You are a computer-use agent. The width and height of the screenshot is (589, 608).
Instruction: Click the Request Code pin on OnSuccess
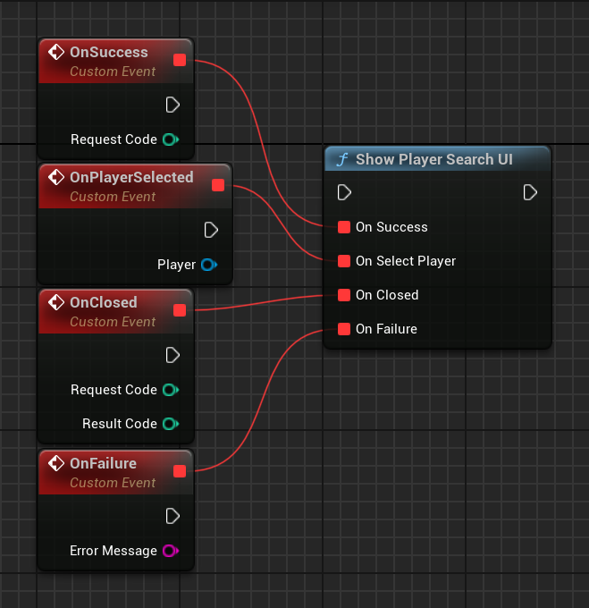[170, 139]
